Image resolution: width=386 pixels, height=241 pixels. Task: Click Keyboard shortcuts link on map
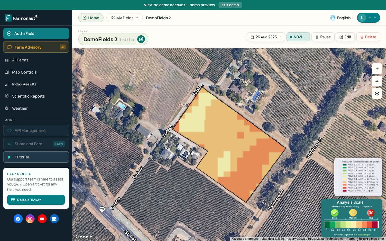[x=244, y=239]
